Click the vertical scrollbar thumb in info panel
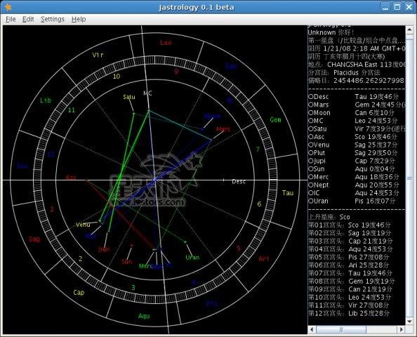Viewport: 417px width, 337px height. tap(409, 178)
